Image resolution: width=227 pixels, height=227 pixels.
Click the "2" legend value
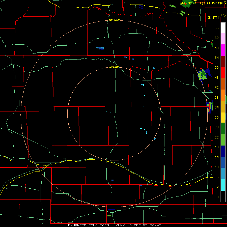pyautogui.click(x=218, y=187)
